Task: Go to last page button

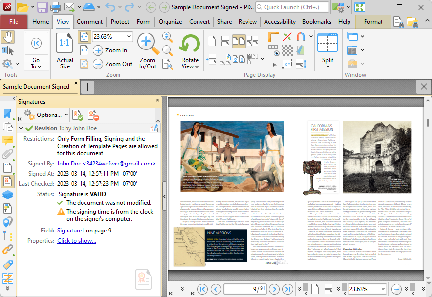Action: pyautogui.click(x=288, y=289)
